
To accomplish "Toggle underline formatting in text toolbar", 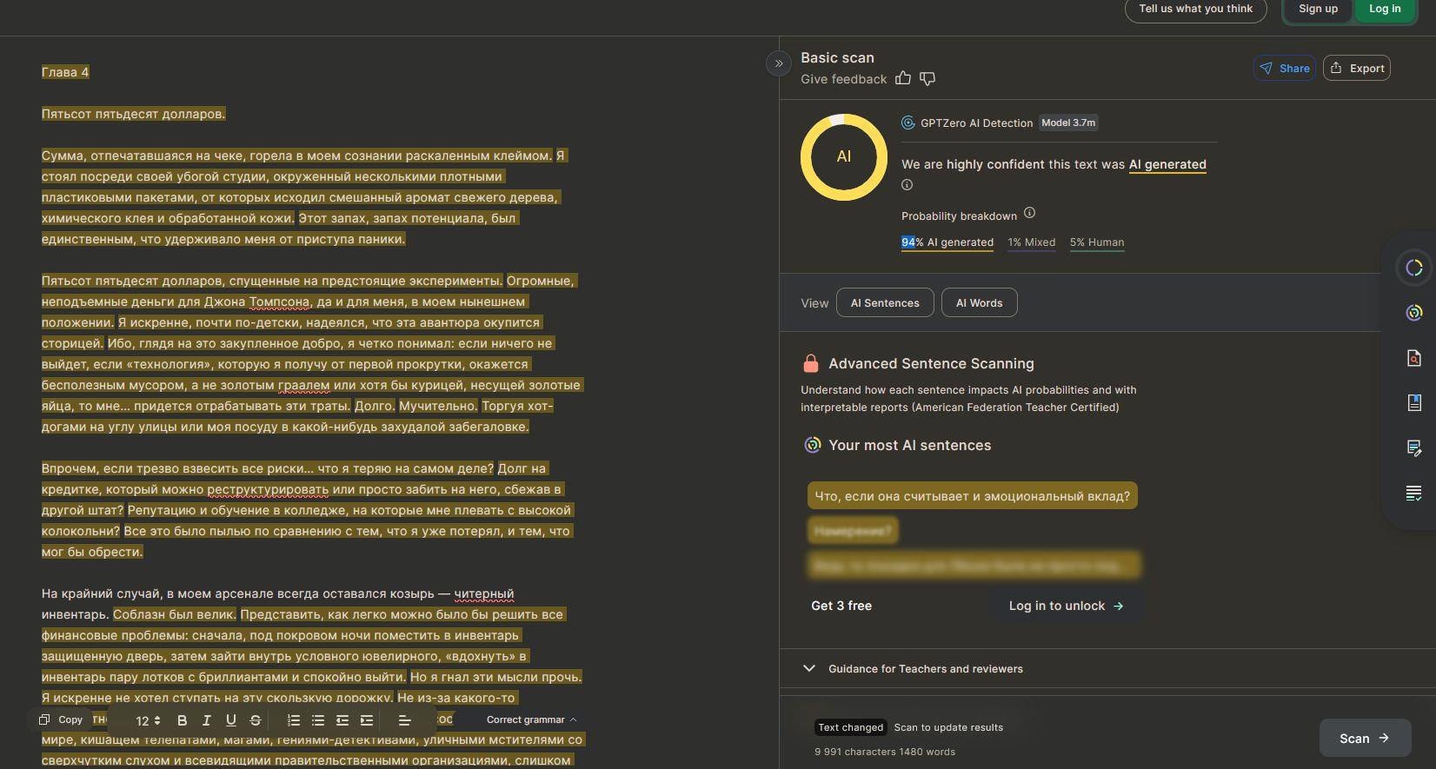I will tap(230, 720).
